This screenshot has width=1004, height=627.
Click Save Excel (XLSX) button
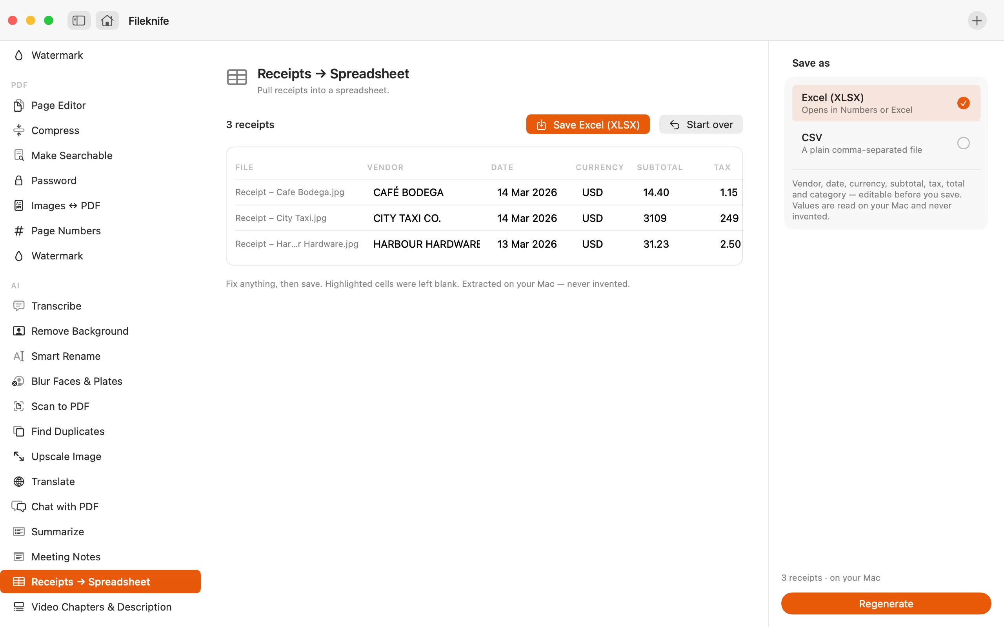click(587, 124)
